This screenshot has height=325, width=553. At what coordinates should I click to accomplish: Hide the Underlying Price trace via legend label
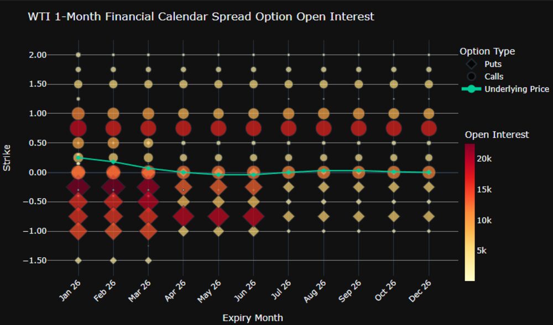(x=517, y=89)
